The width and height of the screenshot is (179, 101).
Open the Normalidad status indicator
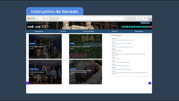tap(145, 23)
